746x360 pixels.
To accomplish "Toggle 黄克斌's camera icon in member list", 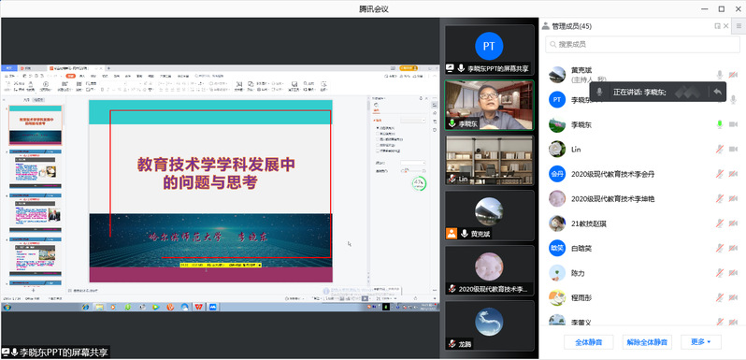I will click(x=733, y=75).
